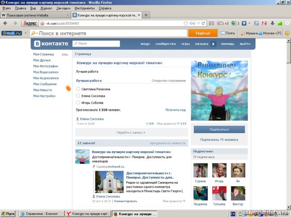Open Сурана subscriber avatar
The width and height of the screenshot is (291, 218).
click(x=201, y=170)
